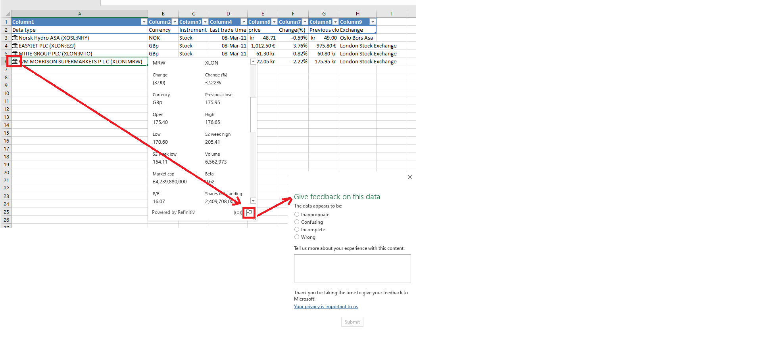The width and height of the screenshot is (761, 339).
Task: Open the Column8 filter dropdown
Action: coord(335,22)
